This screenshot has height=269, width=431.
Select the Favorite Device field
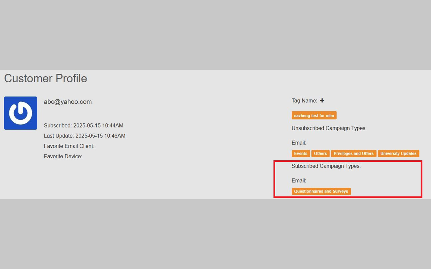pos(63,156)
